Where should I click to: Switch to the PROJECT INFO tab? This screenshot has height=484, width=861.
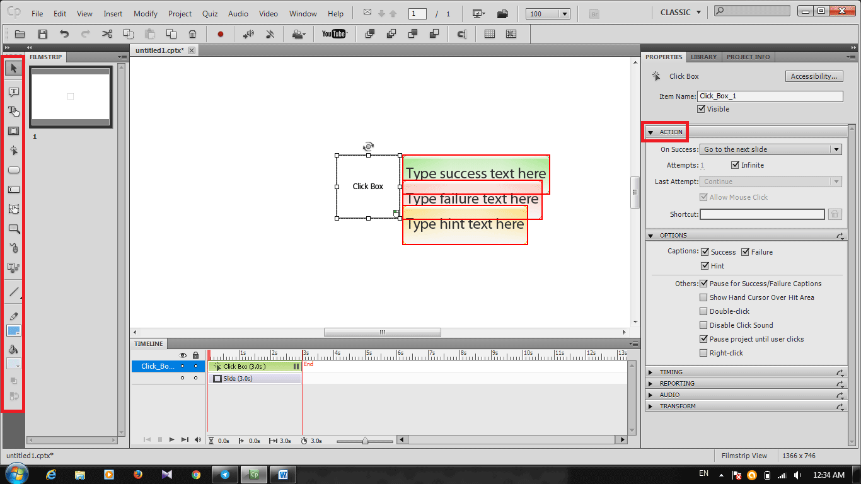tap(748, 57)
